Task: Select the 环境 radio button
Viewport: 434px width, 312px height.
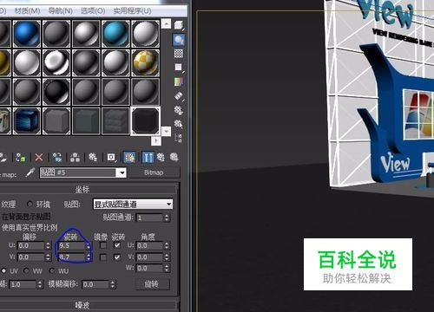Action: click(30, 204)
